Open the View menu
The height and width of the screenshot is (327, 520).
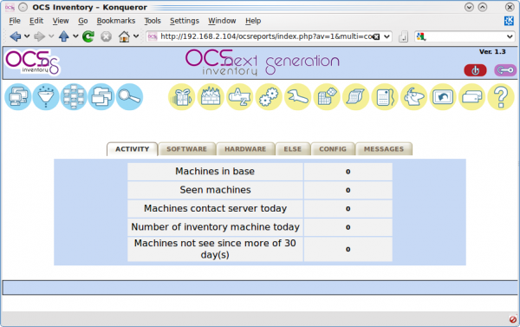61,21
